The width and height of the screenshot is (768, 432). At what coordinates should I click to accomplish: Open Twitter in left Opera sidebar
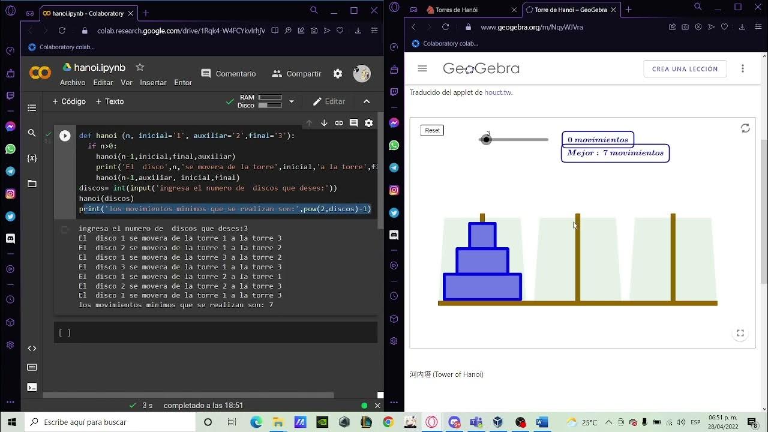tap(10, 216)
